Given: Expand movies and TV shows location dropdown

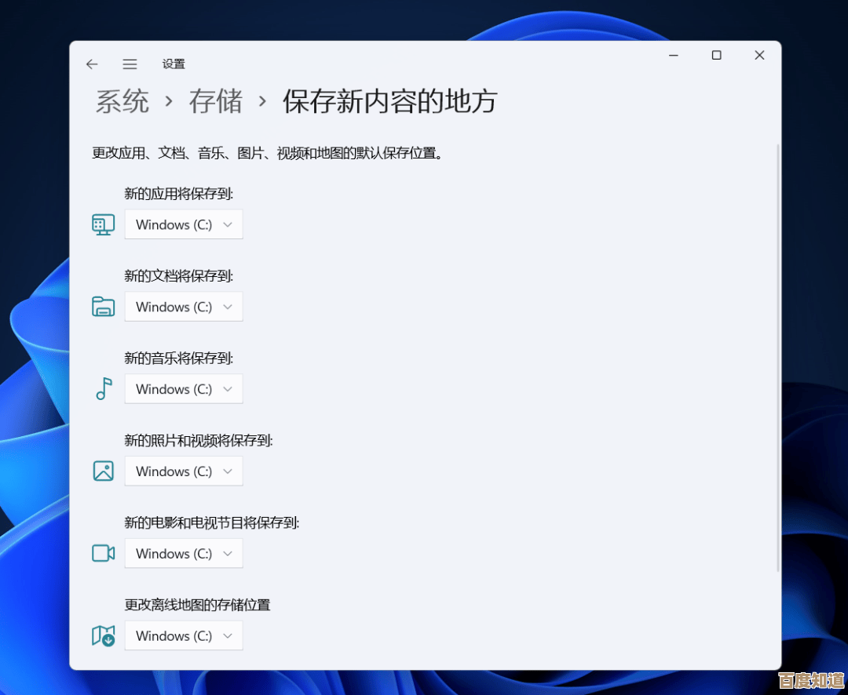Looking at the screenshot, I should point(184,554).
